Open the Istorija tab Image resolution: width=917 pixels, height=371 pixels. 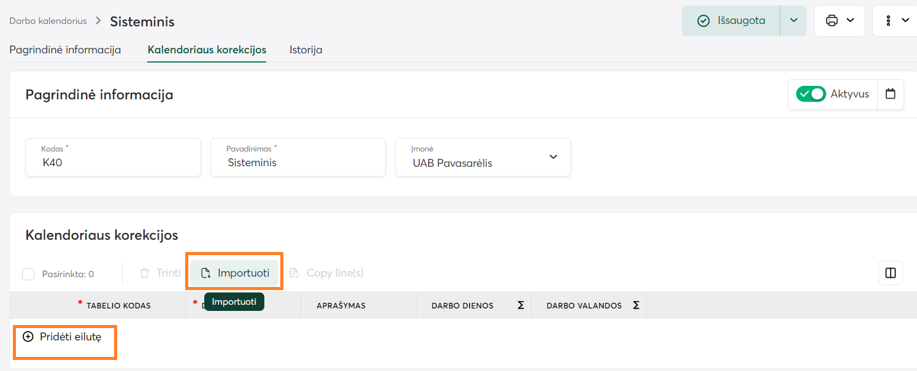coord(305,50)
